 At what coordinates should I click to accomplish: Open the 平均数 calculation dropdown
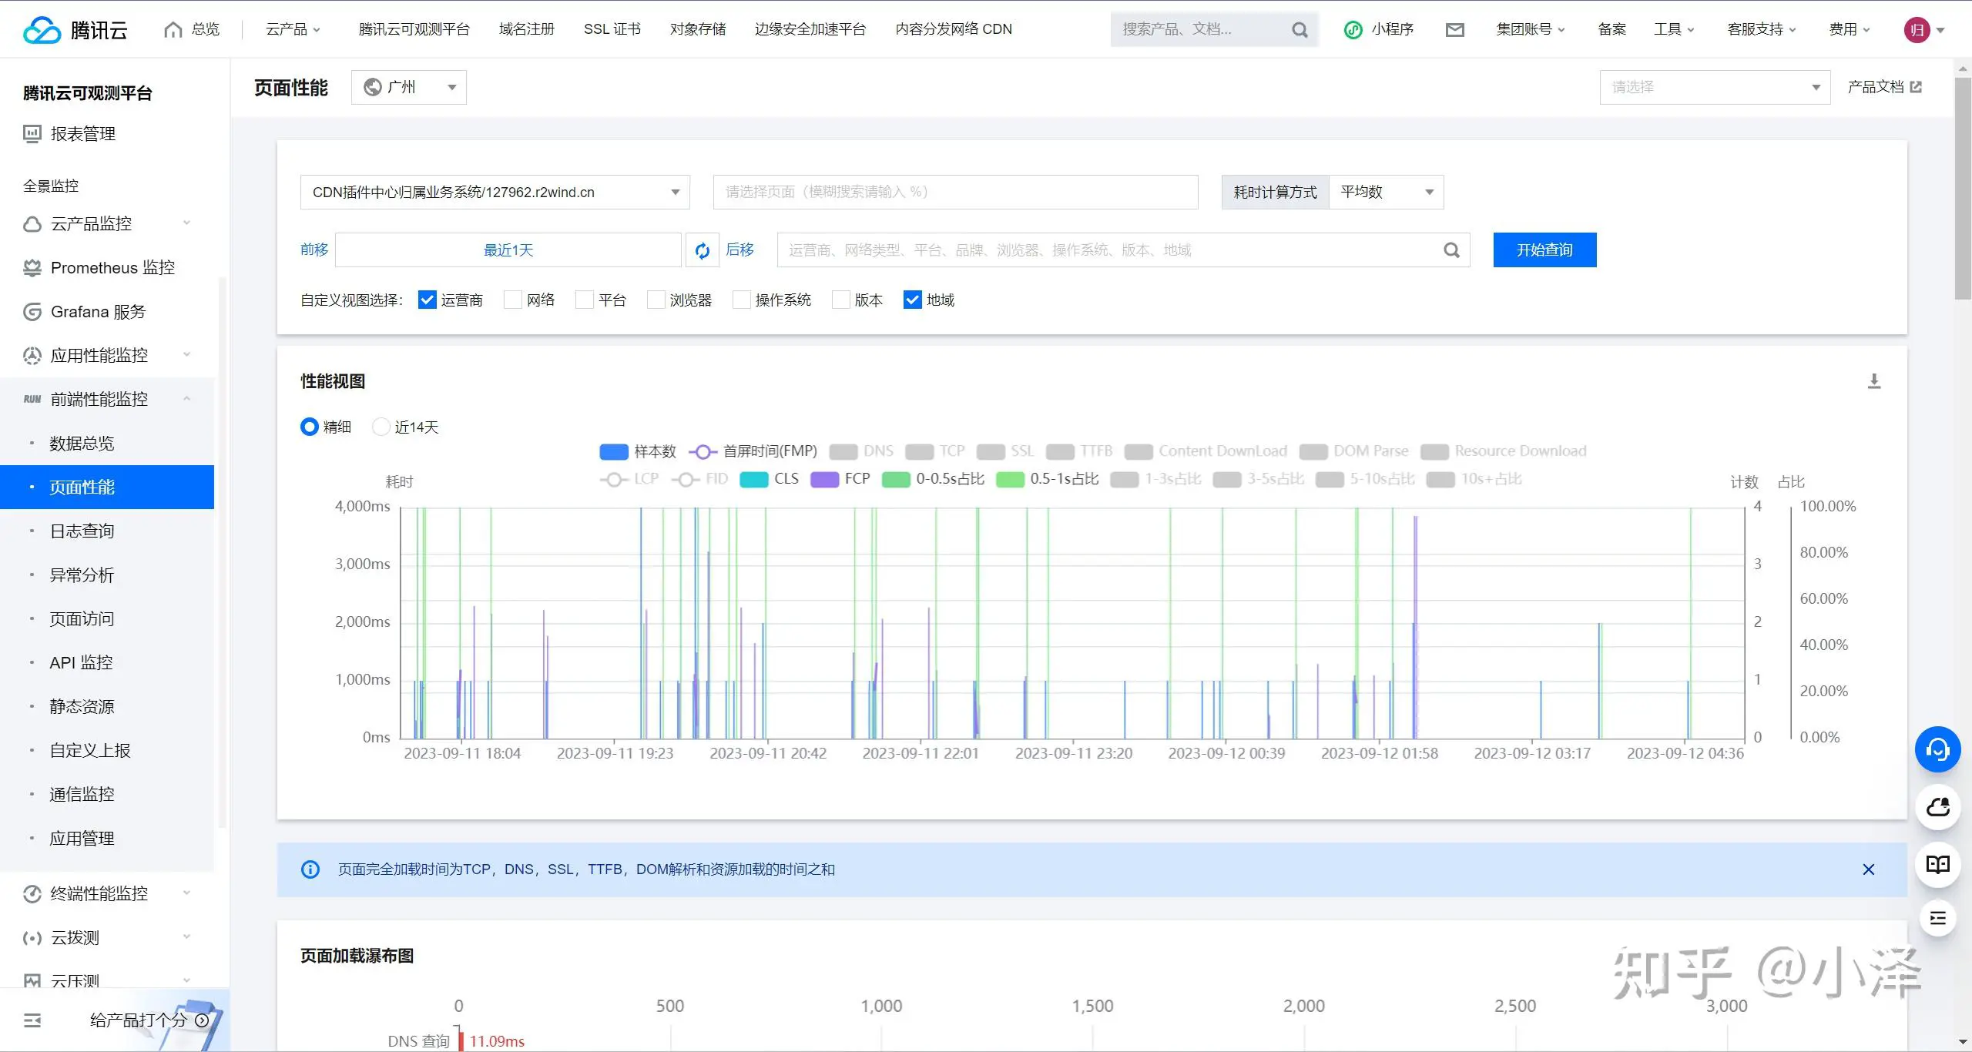pyautogui.click(x=1386, y=192)
